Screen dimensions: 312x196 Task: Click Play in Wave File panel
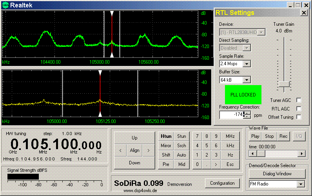tap(255, 136)
